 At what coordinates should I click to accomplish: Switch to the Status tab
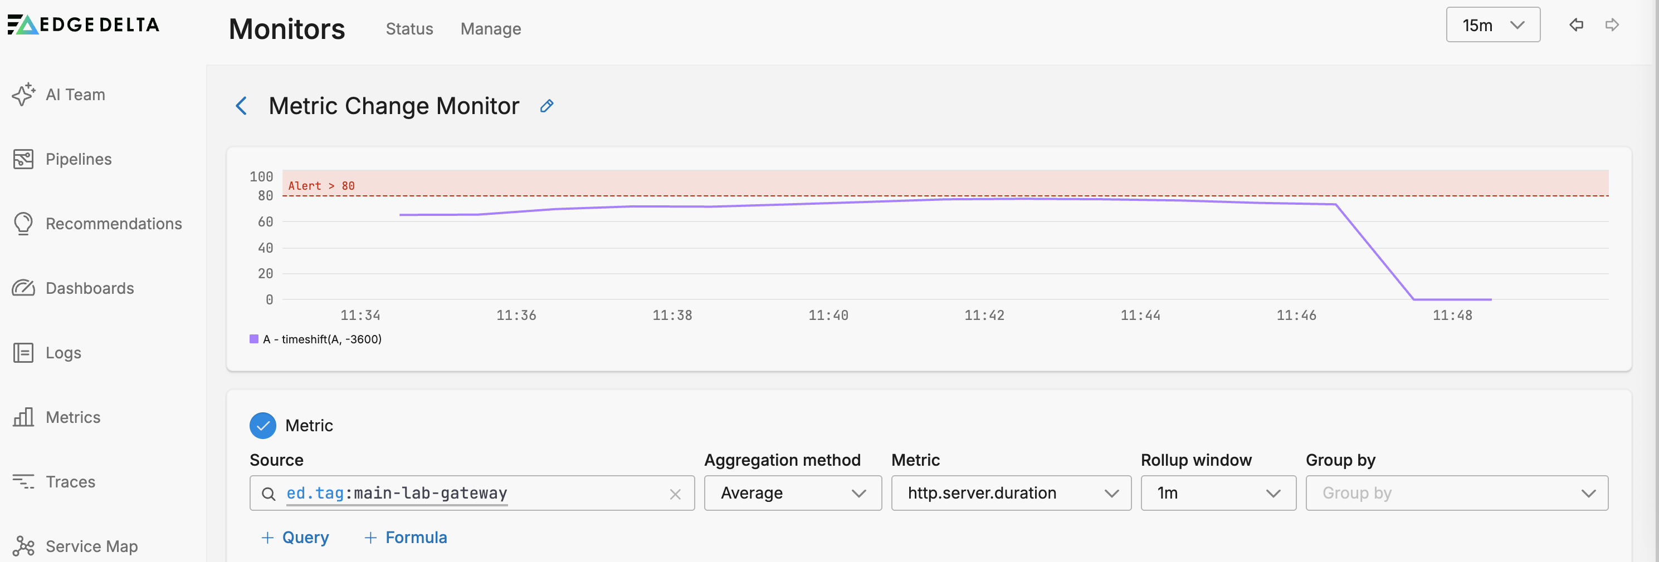409,29
